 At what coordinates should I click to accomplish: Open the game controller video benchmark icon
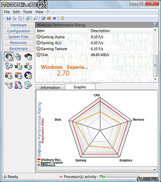click(28, 85)
